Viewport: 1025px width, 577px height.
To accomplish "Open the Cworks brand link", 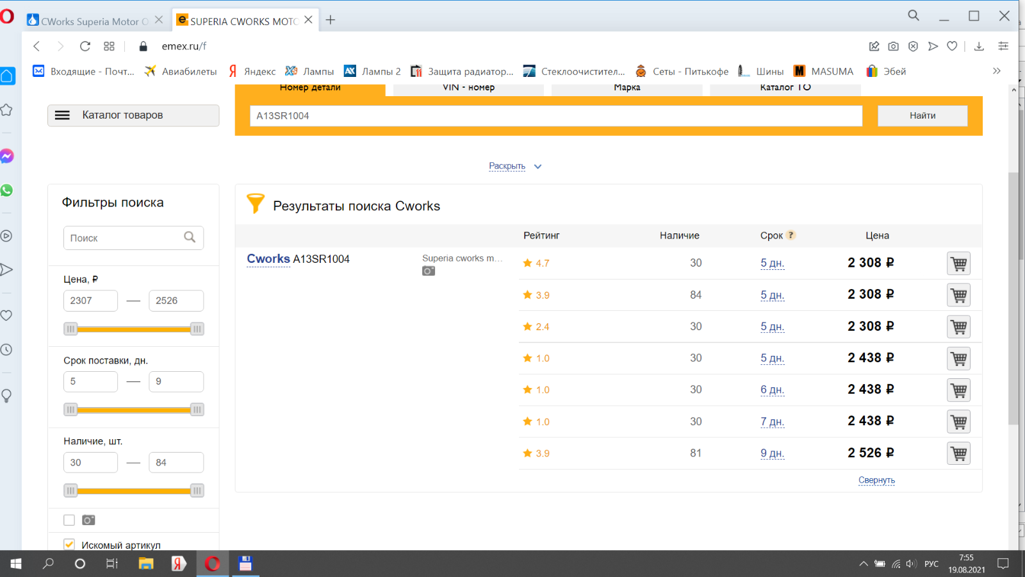I will (268, 259).
